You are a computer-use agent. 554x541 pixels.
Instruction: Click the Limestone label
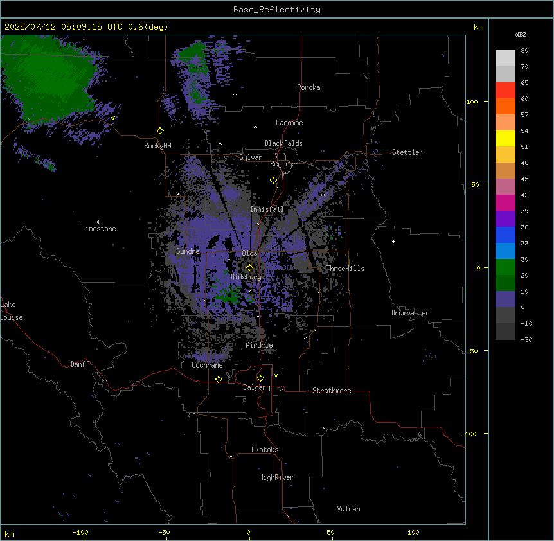(x=98, y=229)
